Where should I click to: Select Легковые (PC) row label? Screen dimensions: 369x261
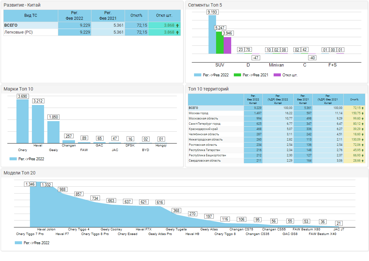(x=18, y=32)
